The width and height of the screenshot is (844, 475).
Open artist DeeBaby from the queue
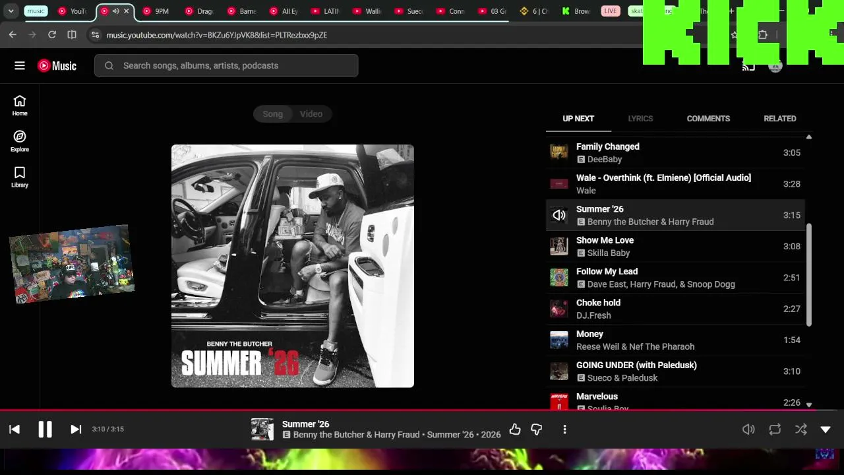tap(605, 159)
